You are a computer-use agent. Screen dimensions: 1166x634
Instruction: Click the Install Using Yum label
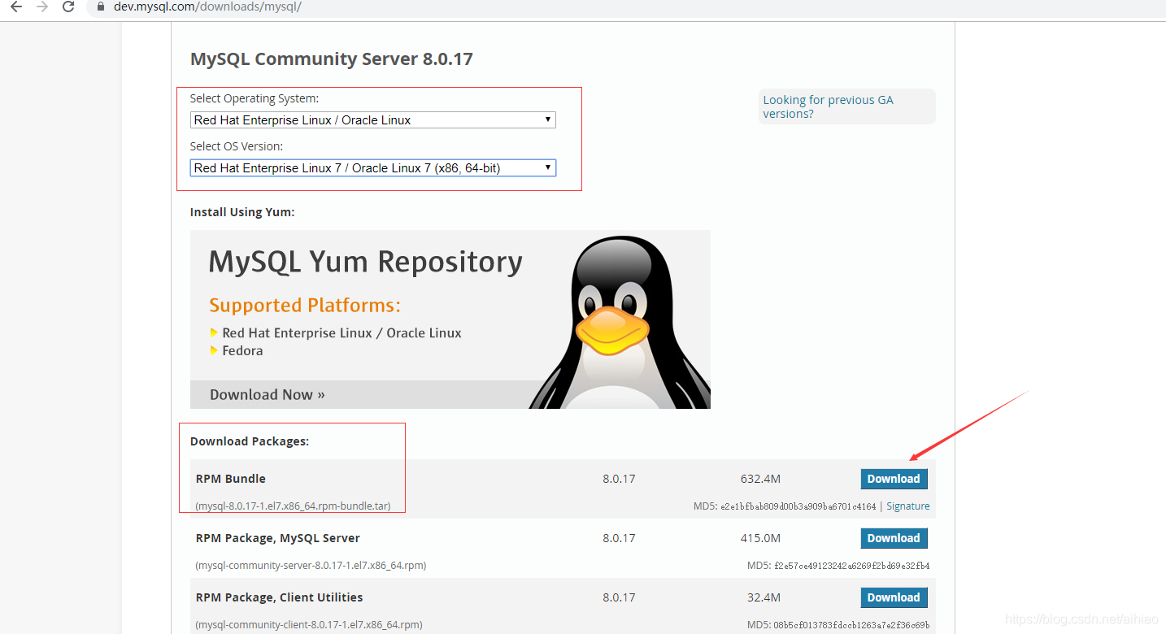tap(242, 212)
